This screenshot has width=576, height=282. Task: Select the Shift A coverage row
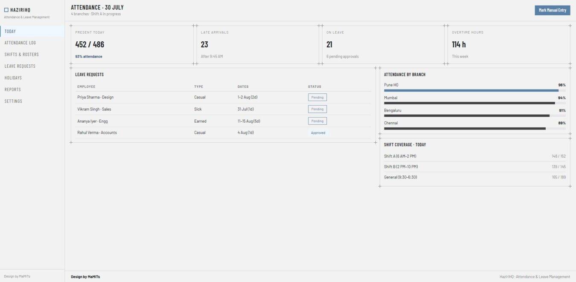(475, 156)
